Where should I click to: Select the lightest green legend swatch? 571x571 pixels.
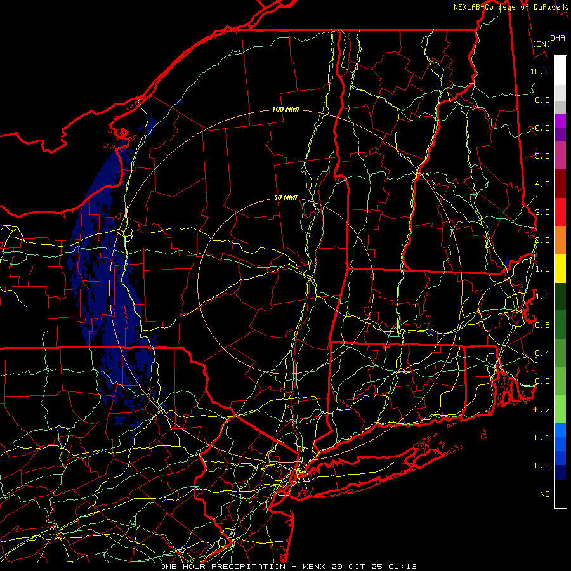tap(560, 409)
